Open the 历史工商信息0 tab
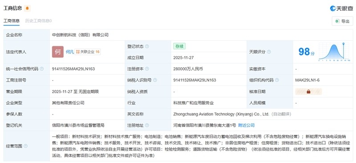 [x=38, y=20]
